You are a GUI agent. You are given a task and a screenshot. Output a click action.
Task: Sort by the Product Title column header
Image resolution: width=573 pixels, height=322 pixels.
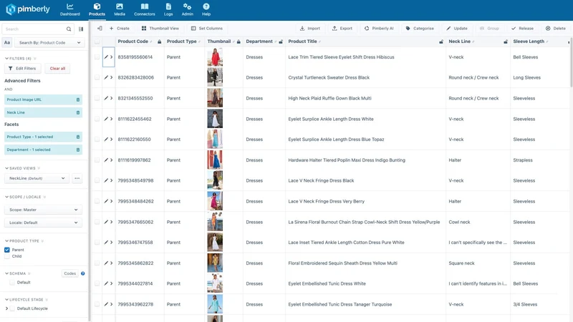[302, 42]
